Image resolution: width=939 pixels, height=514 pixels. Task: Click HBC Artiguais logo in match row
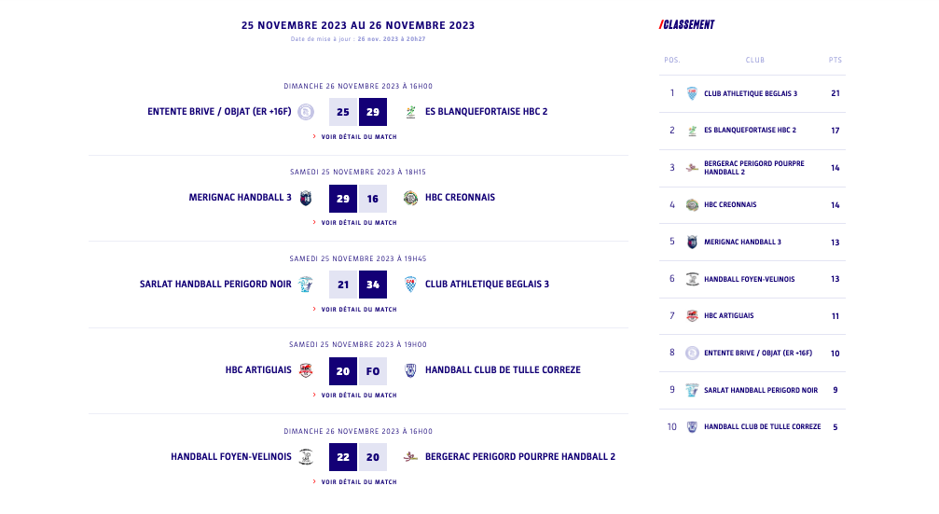306,370
